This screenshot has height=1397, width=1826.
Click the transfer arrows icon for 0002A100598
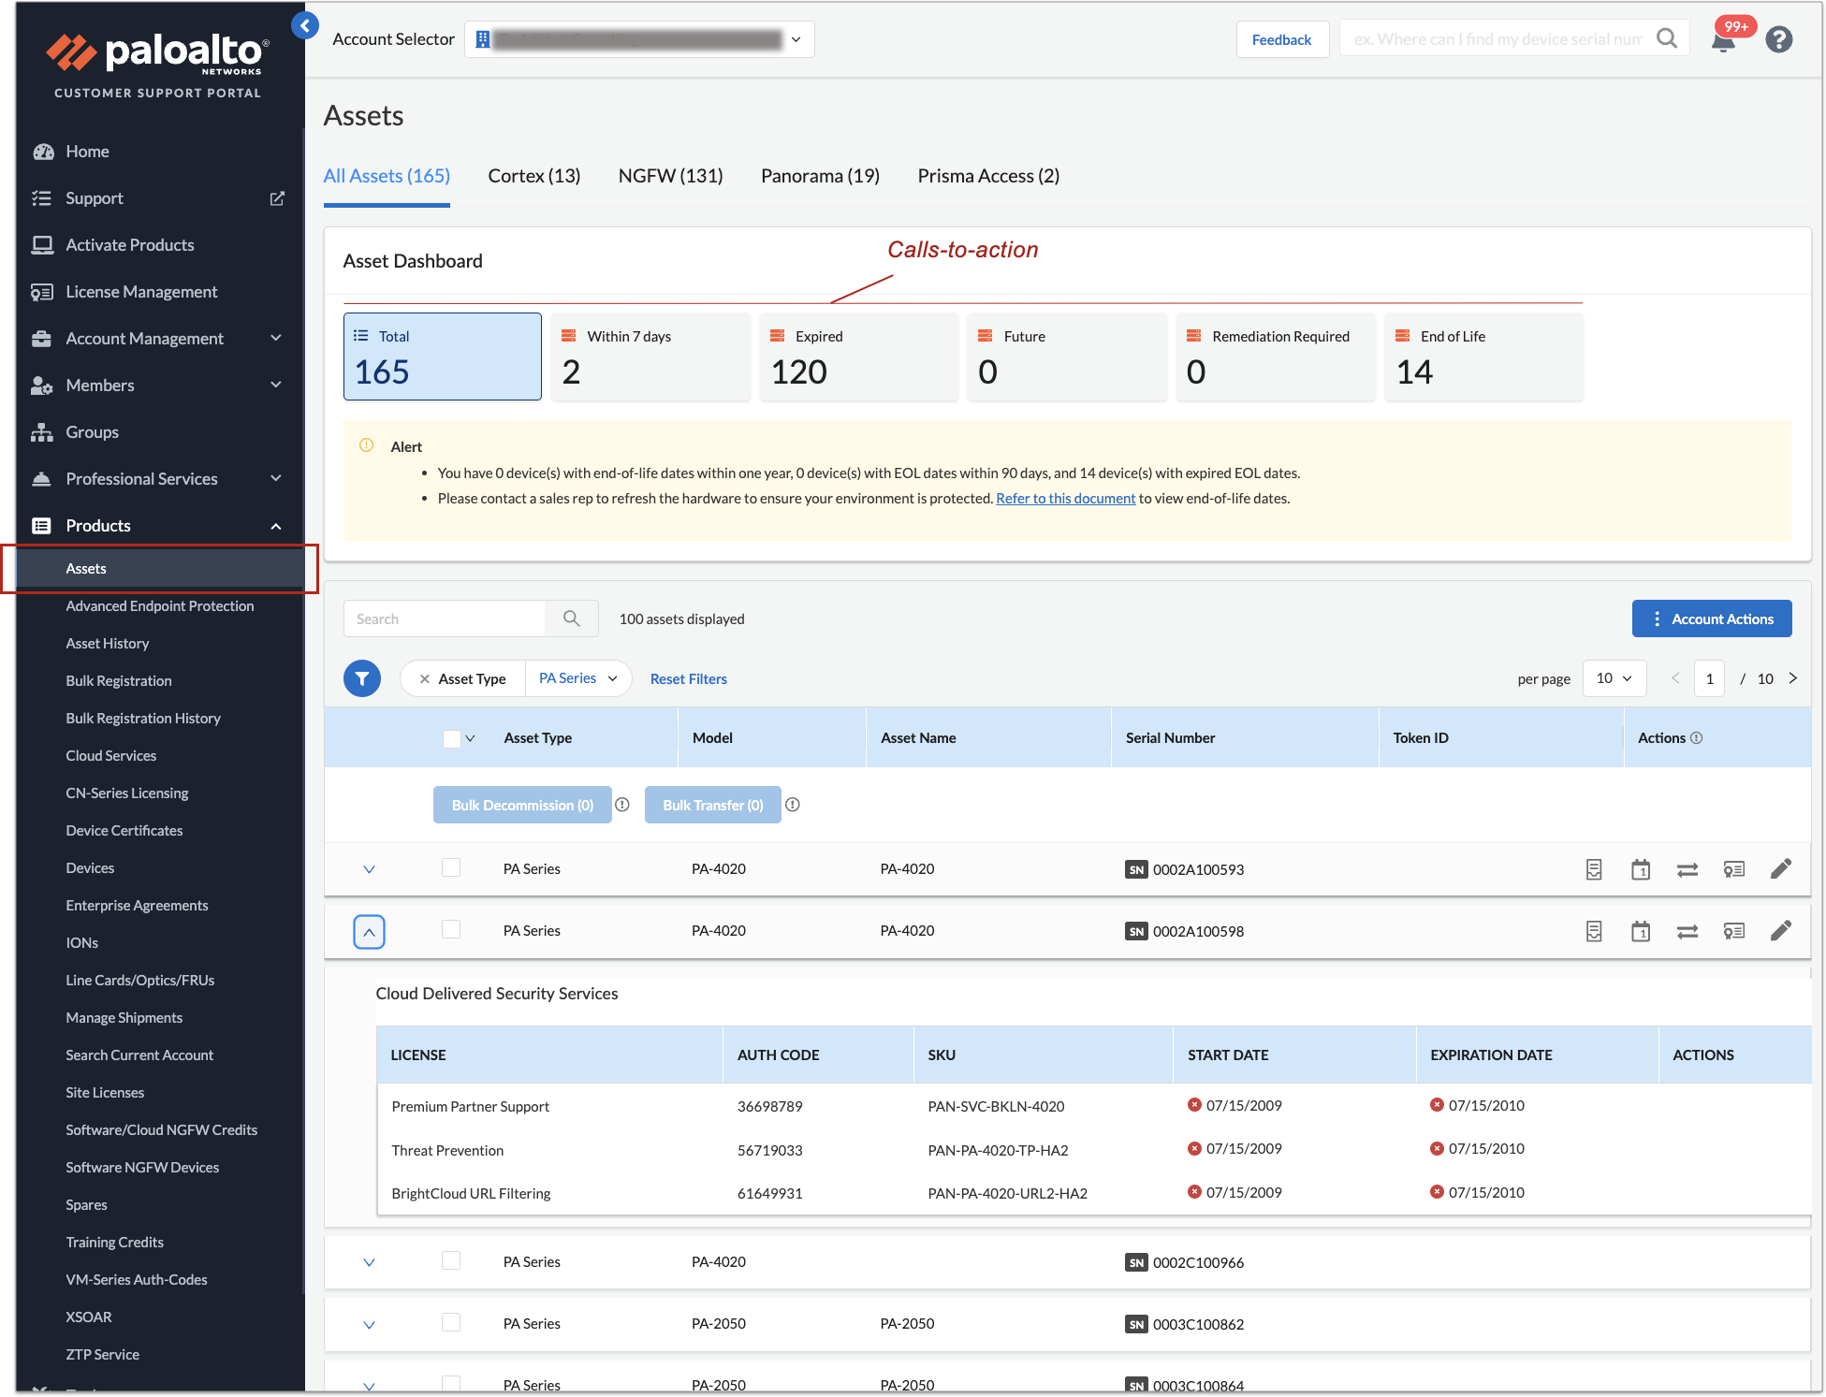click(x=1687, y=931)
